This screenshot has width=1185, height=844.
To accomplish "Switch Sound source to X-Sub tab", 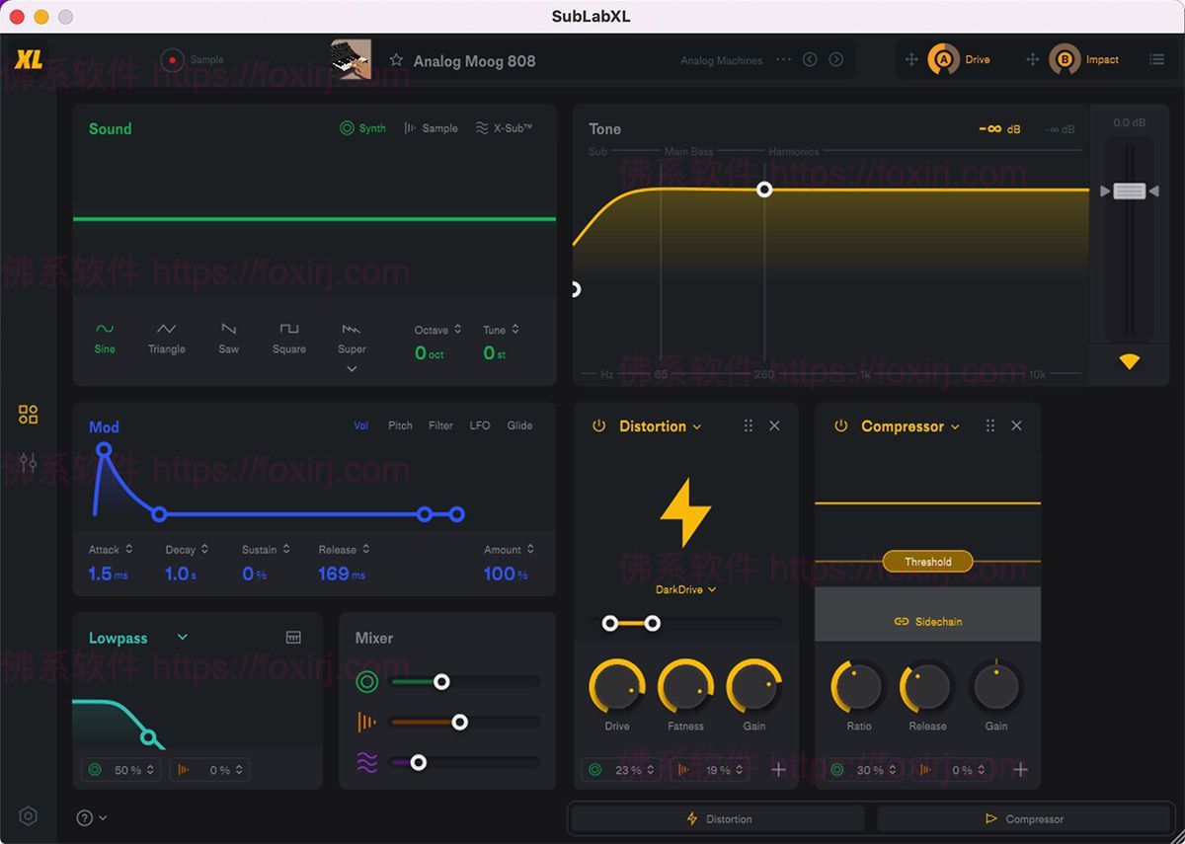I will click(x=504, y=128).
